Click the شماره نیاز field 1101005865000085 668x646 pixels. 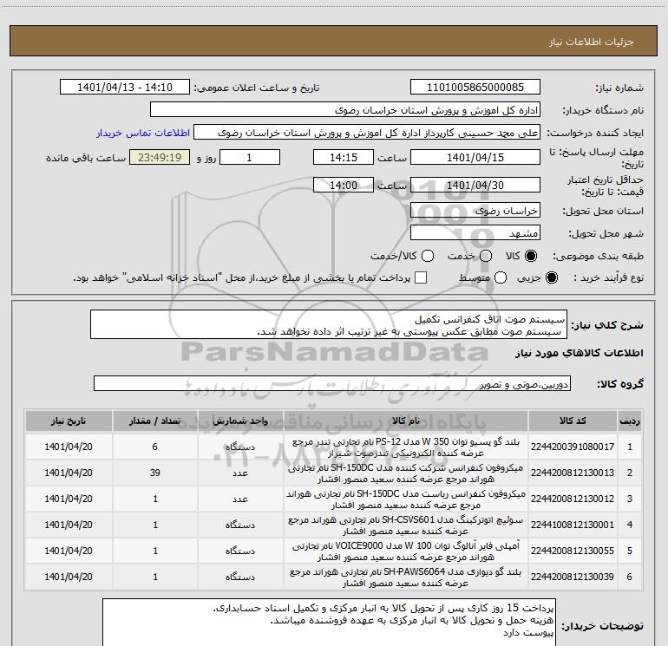coord(475,87)
